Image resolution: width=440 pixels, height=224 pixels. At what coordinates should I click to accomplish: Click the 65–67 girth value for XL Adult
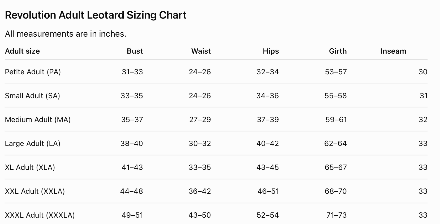[x=336, y=167]
